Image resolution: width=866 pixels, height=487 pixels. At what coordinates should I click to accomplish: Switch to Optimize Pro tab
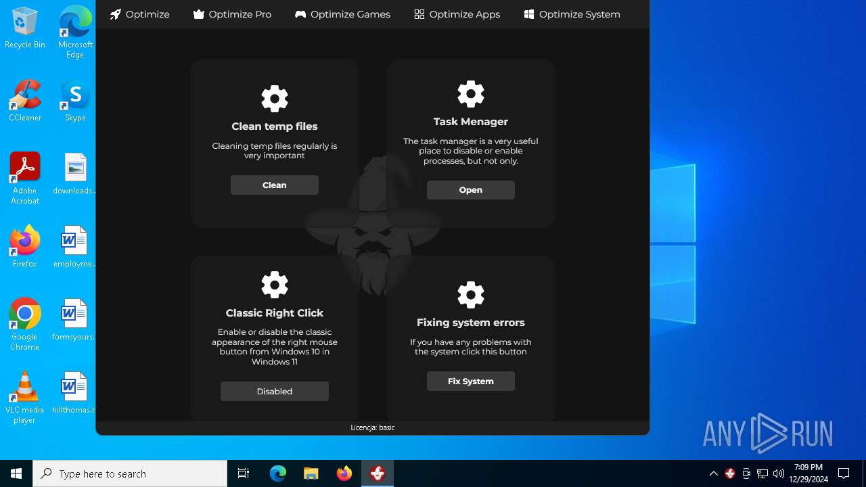(x=232, y=14)
